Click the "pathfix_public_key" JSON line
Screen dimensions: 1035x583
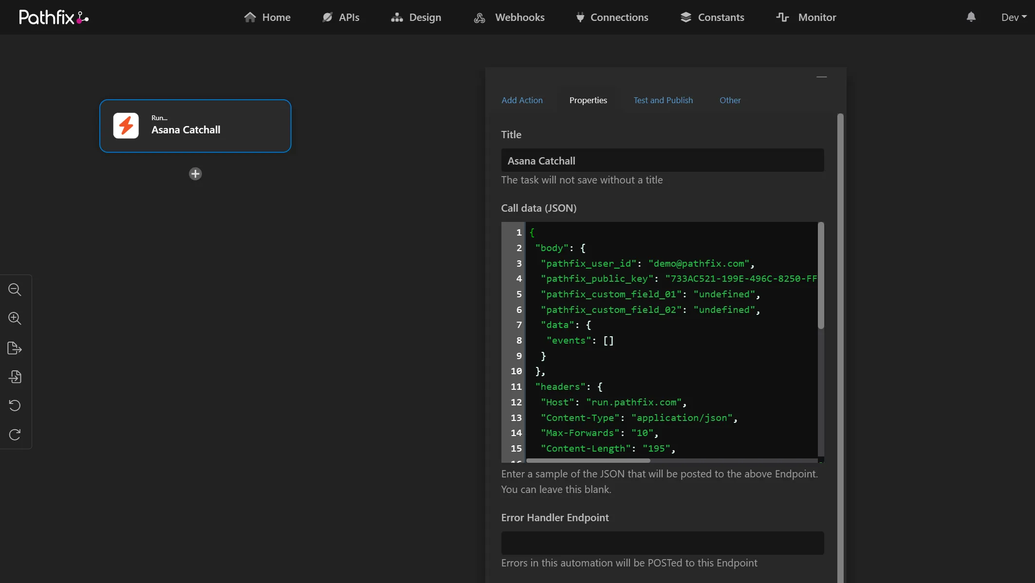coord(678,279)
